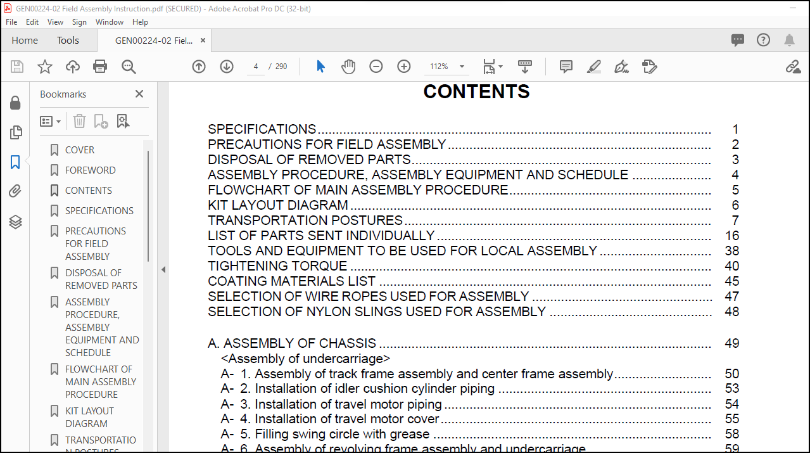Select the FOREWORD bookmark
The width and height of the screenshot is (810, 453).
[91, 170]
